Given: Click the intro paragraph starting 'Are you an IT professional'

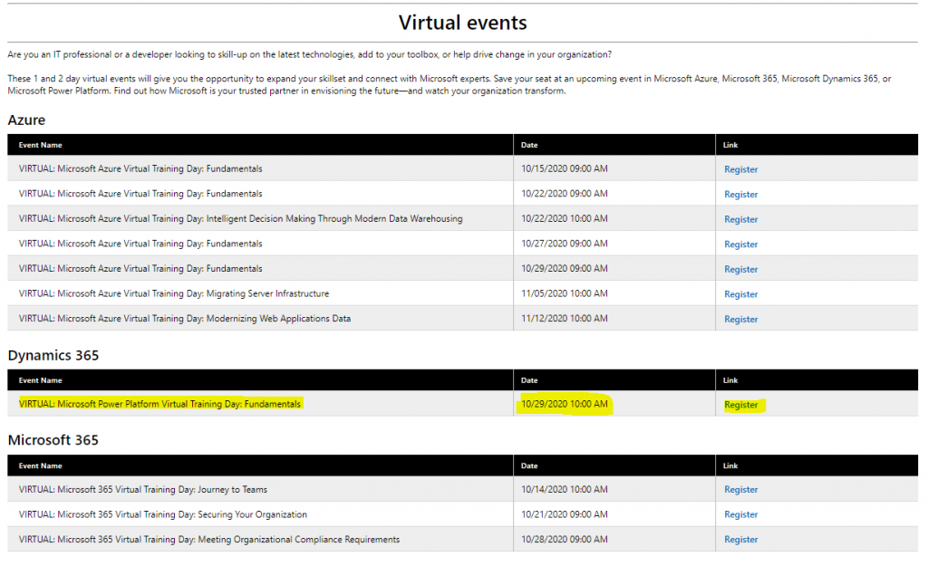Looking at the screenshot, I should click(x=310, y=54).
